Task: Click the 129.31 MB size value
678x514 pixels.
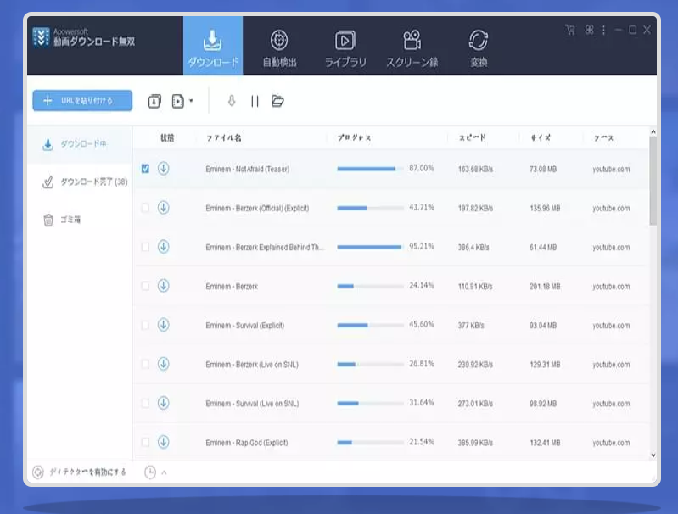Action: point(545,365)
